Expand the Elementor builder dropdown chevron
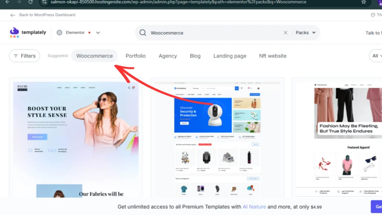 98,33
